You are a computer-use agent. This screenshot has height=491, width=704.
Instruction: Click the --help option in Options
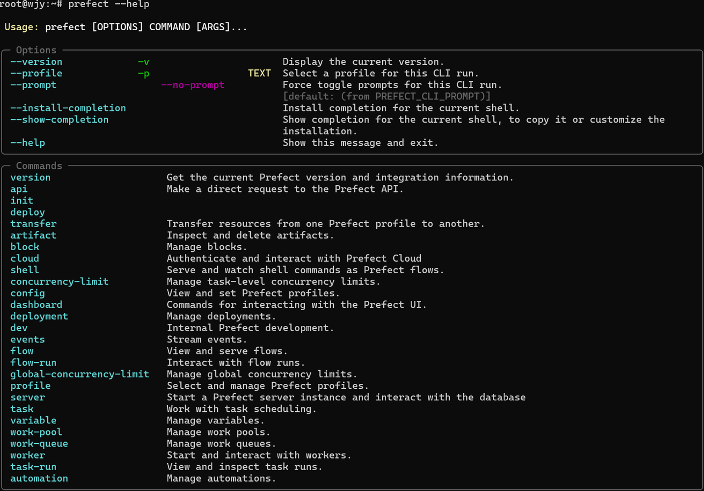(28, 142)
